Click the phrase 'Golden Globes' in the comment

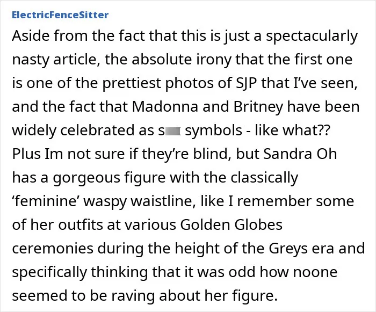(231, 224)
